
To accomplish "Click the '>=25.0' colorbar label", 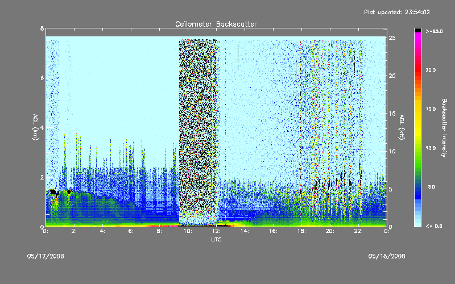I will (434, 31).
